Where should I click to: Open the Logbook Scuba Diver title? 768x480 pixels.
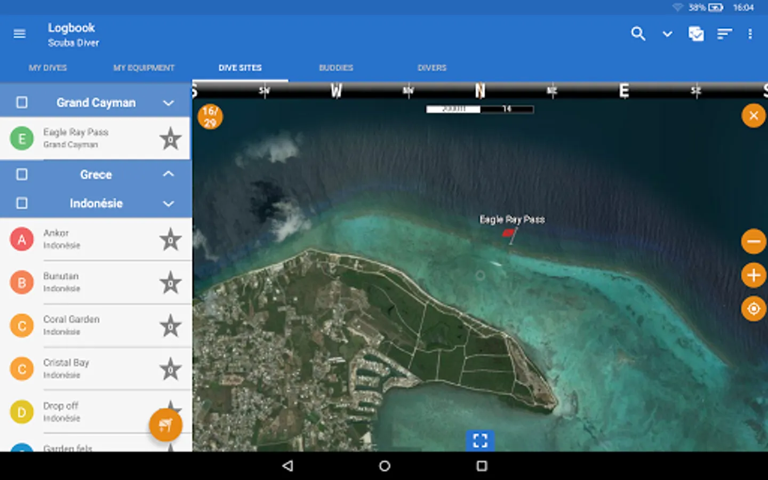pos(73,34)
